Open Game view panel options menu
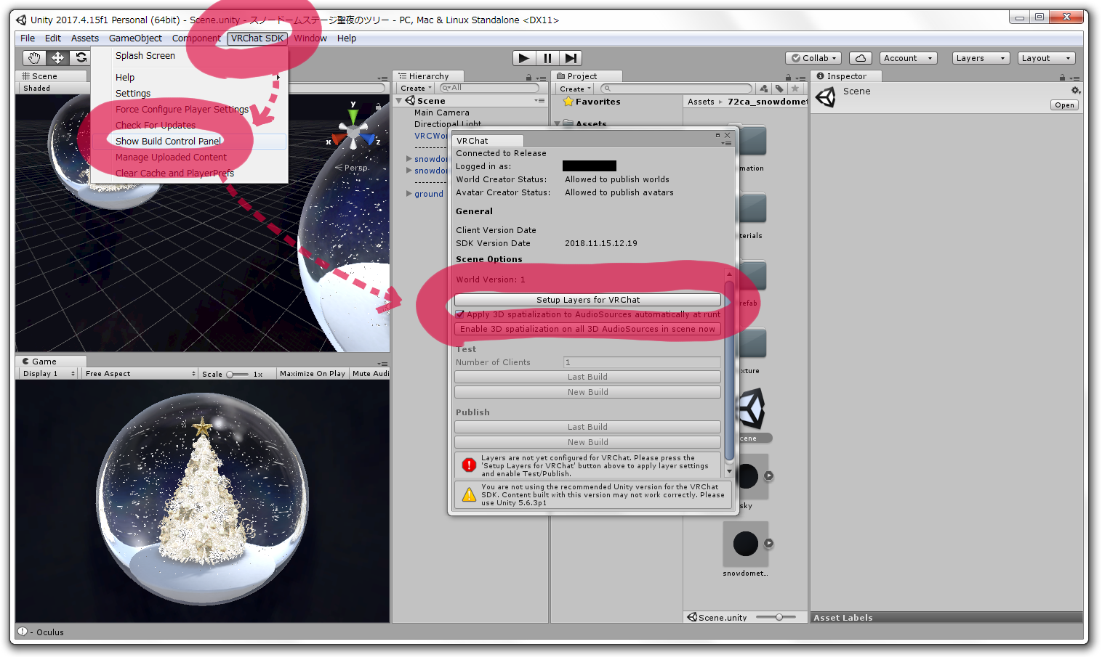The width and height of the screenshot is (1102, 657). [x=382, y=364]
